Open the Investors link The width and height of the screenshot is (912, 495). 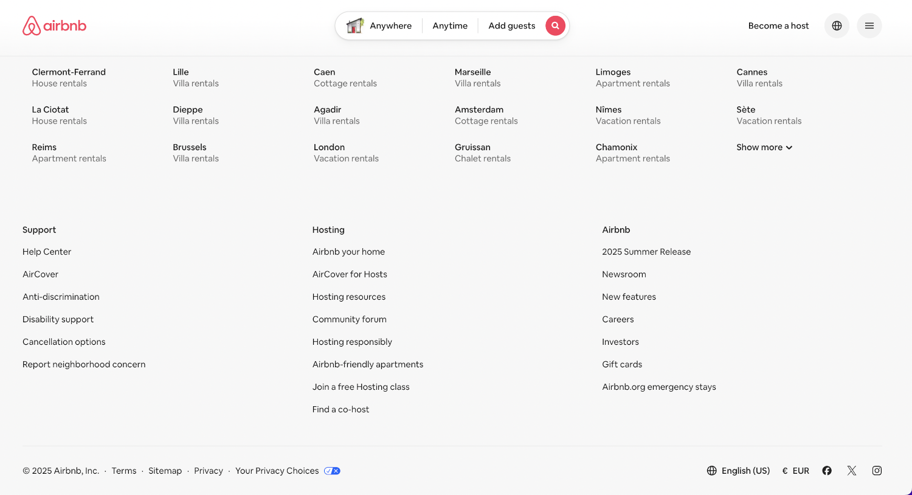(x=620, y=342)
